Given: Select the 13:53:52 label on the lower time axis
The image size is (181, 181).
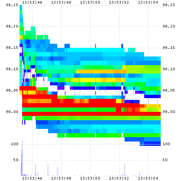Looking at the screenshot, I should [119, 178].
